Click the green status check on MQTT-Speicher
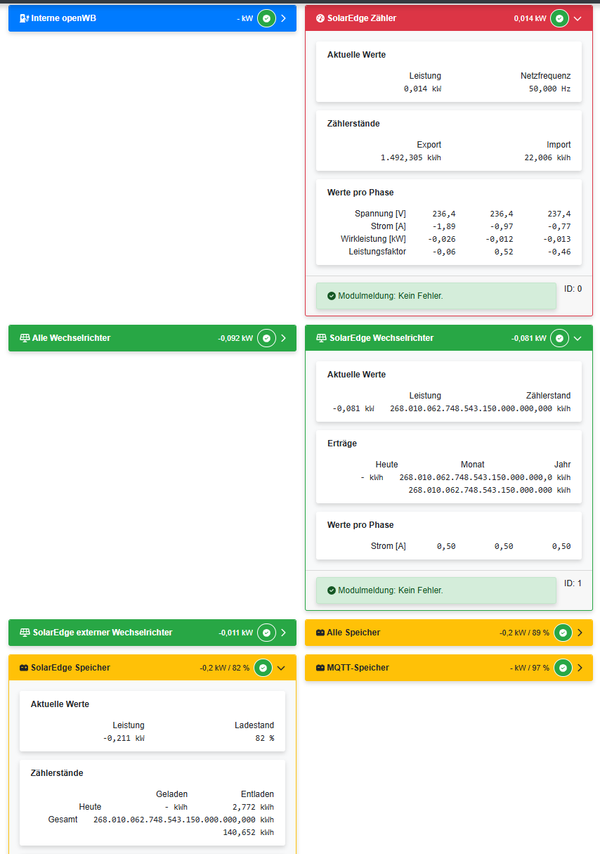The height and width of the screenshot is (854, 600). tap(563, 668)
